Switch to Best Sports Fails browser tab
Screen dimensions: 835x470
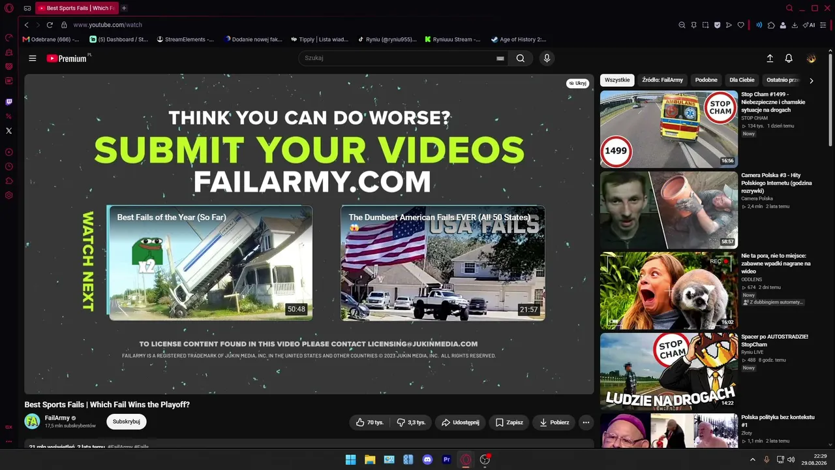[76, 8]
